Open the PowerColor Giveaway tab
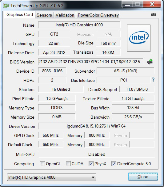 point(98,15)
